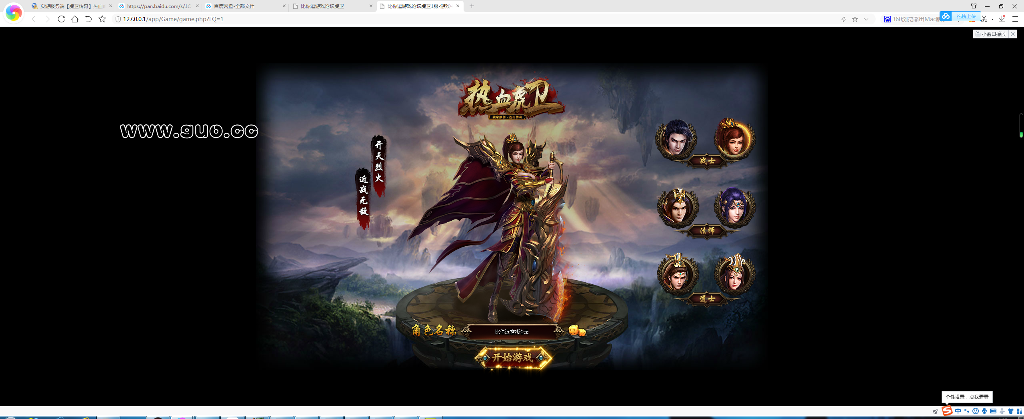Open the downloads arrow icon
Screen dimensions: 1024x419
[x=1002, y=18]
